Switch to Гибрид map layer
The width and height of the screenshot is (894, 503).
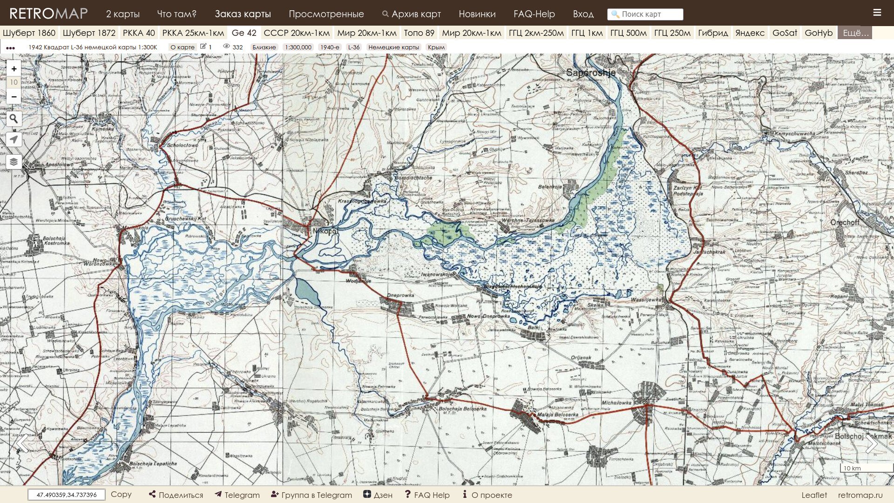click(x=713, y=33)
